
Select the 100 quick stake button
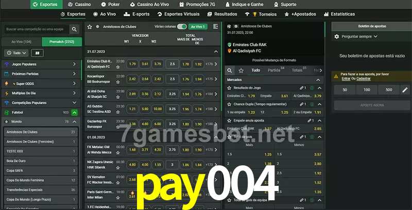367,90
